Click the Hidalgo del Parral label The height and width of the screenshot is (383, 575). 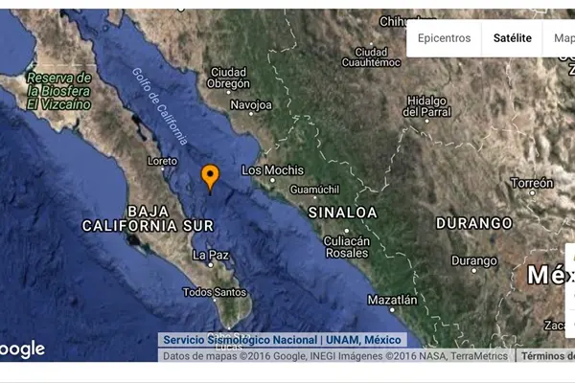click(427, 105)
